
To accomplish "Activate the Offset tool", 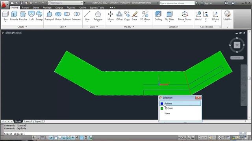I will (119, 16).
